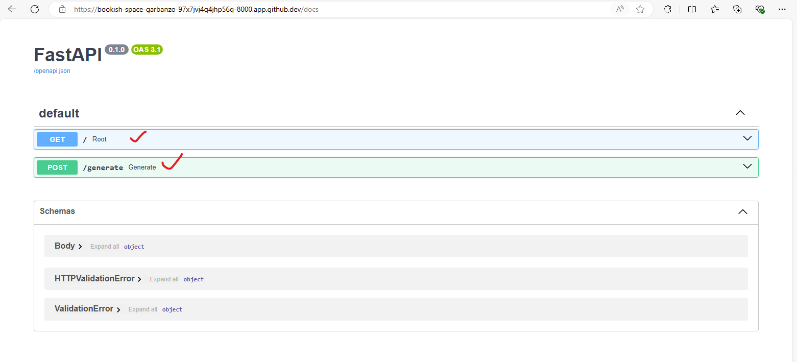Click the Root endpoint description text
The image size is (797, 362).
pos(100,139)
